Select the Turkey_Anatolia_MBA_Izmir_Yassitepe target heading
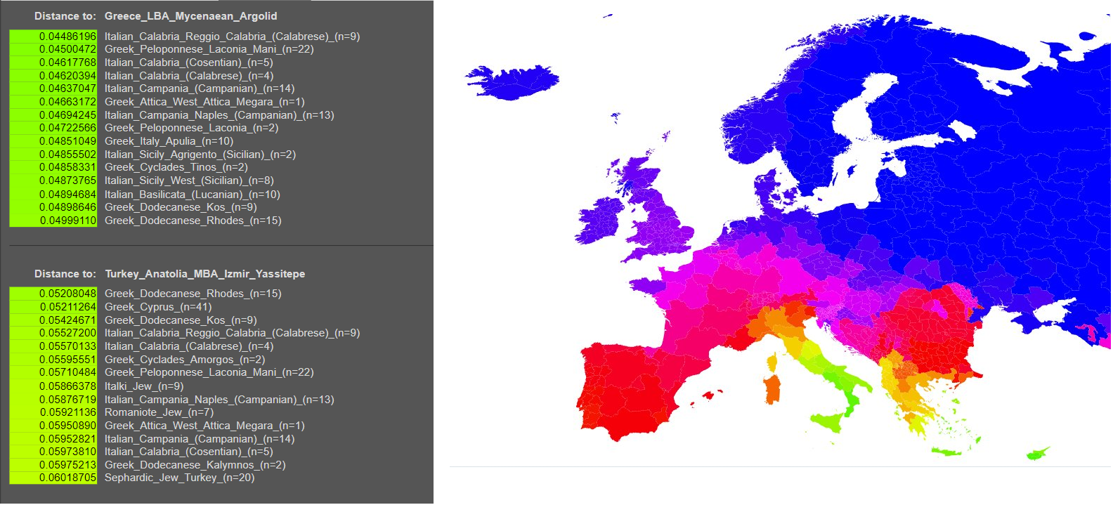 (205, 274)
